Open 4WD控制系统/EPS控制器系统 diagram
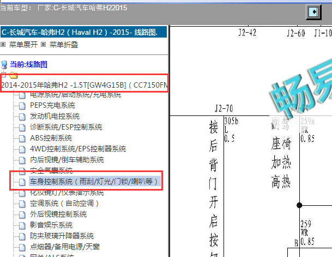Viewport: 332px width, 257px height. (x=78, y=149)
